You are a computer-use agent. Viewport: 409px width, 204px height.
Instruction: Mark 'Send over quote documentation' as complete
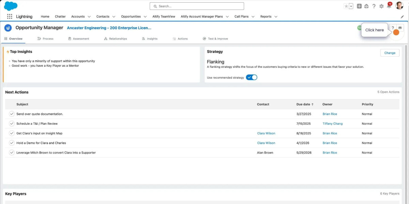pos(12,114)
